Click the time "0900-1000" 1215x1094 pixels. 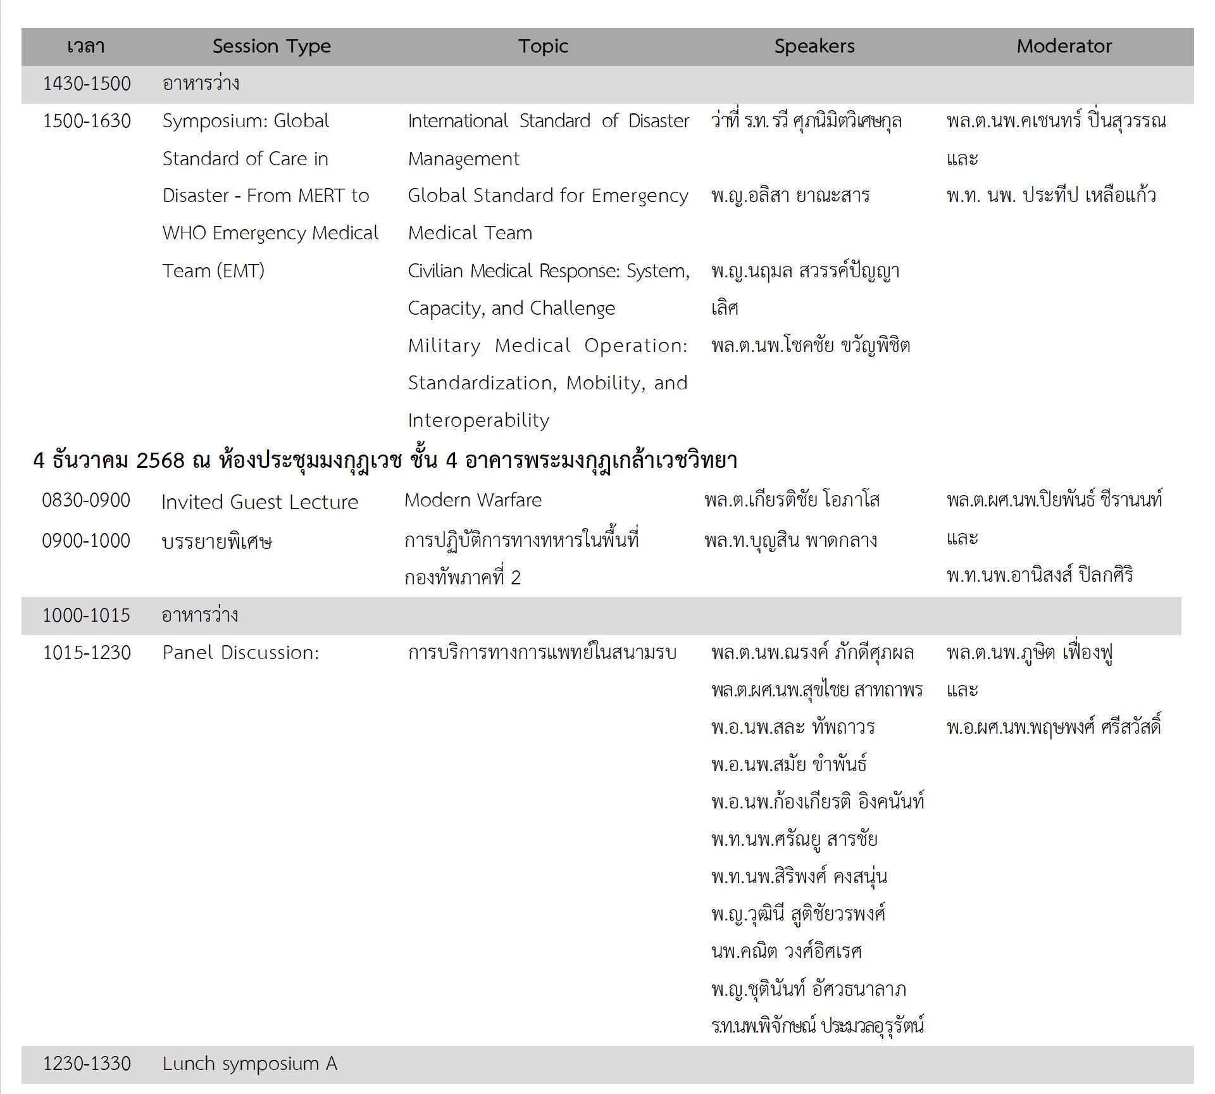point(86,541)
